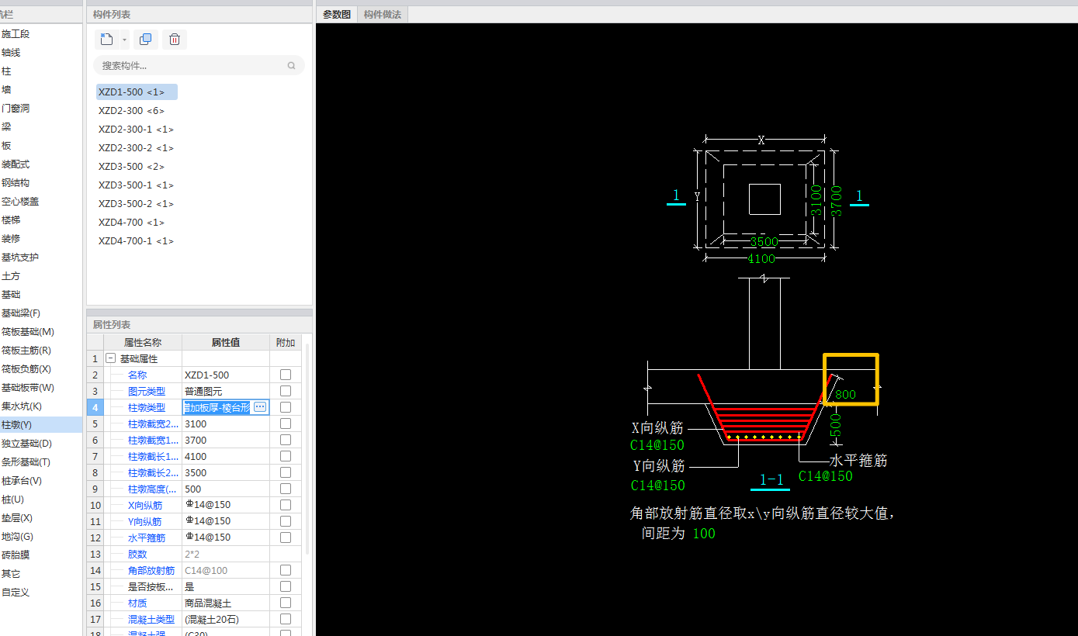Open 筏板基础(M) in the navigation bar

(x=28, y=332)
